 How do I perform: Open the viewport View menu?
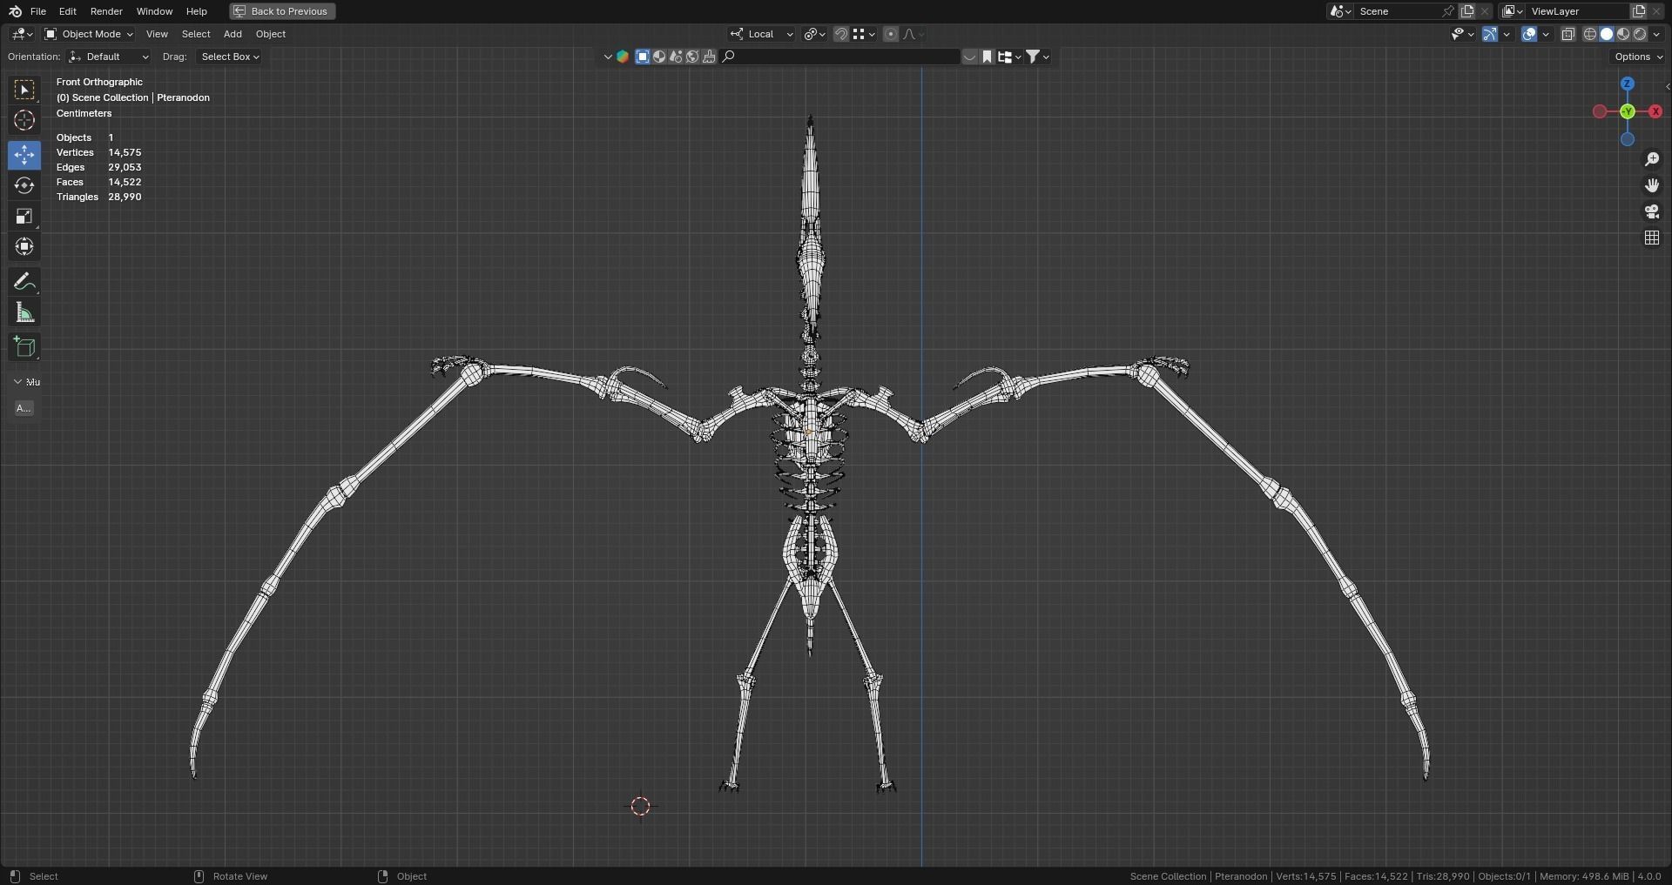[x=157, y=34]
